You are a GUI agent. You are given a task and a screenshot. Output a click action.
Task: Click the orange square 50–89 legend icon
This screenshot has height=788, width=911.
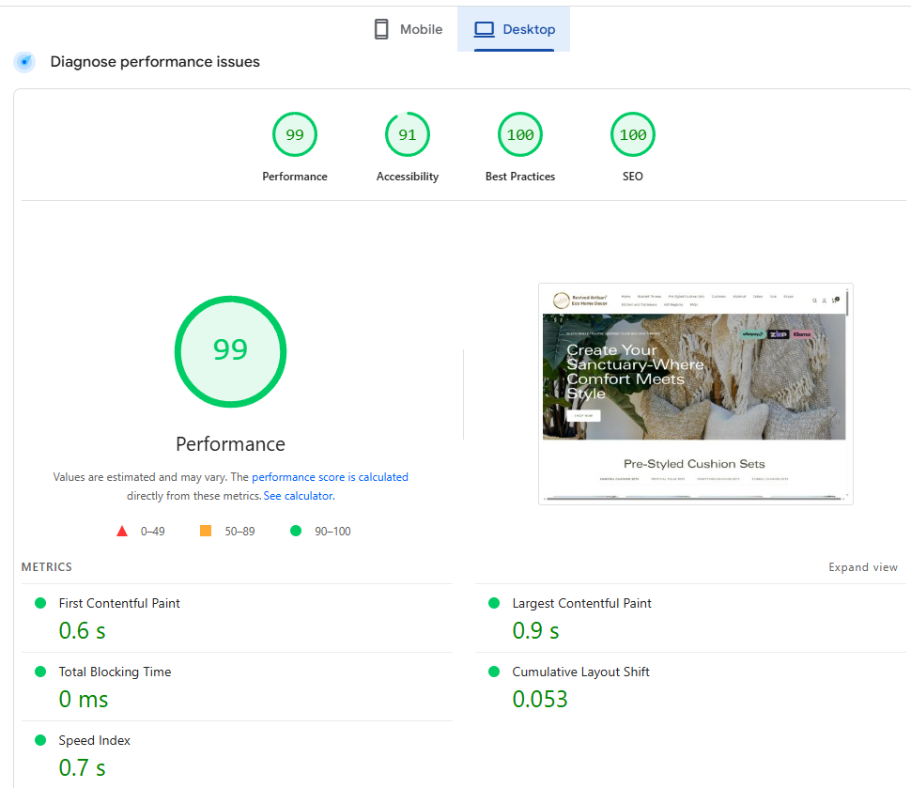(x=206, y=532)
